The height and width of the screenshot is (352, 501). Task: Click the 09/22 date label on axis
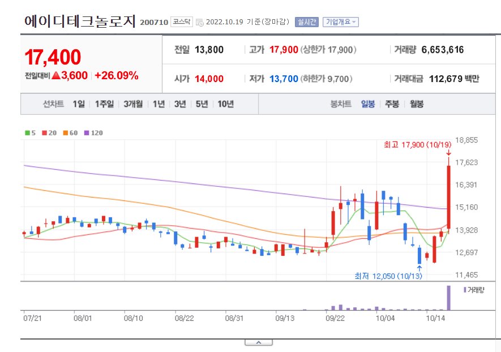(x=335, y=318)
